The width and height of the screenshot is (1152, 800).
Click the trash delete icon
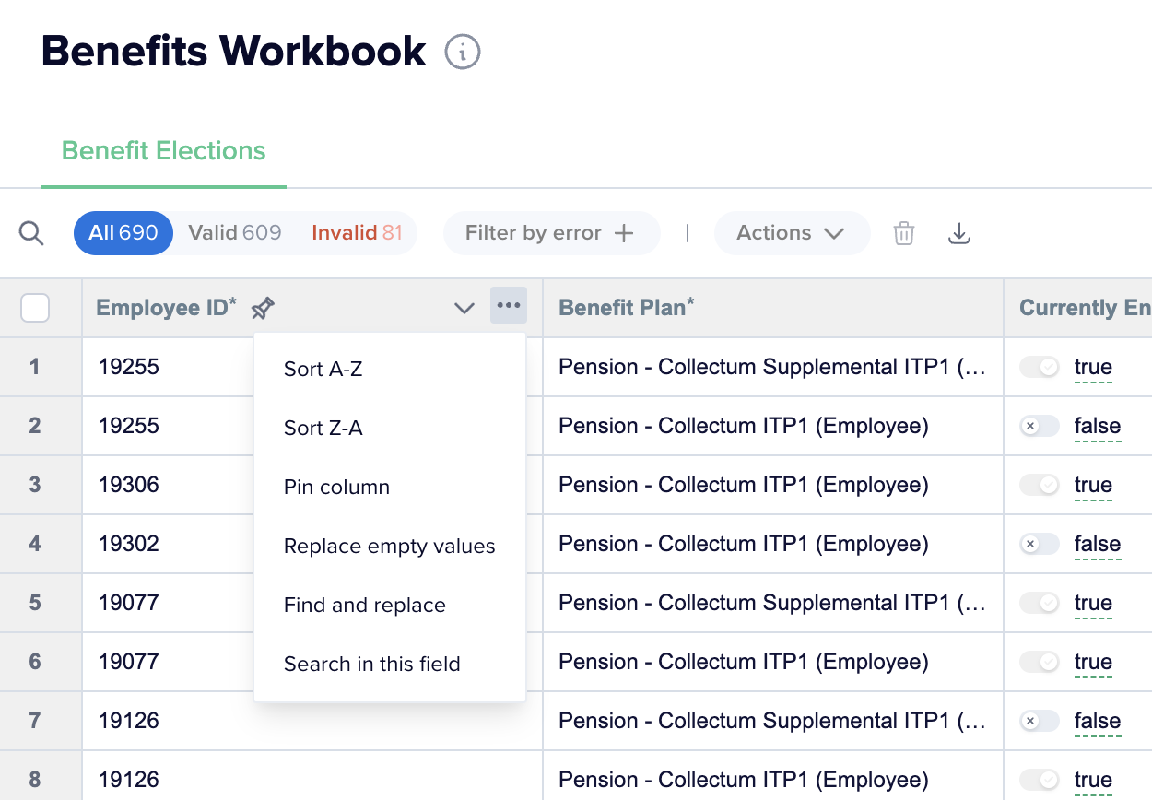pos(904,233)
